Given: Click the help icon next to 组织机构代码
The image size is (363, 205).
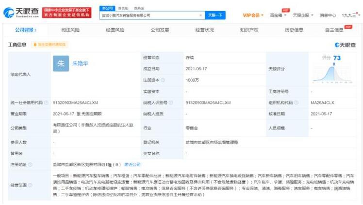Looking at the screenshot, I should click(x=296, y=102).
